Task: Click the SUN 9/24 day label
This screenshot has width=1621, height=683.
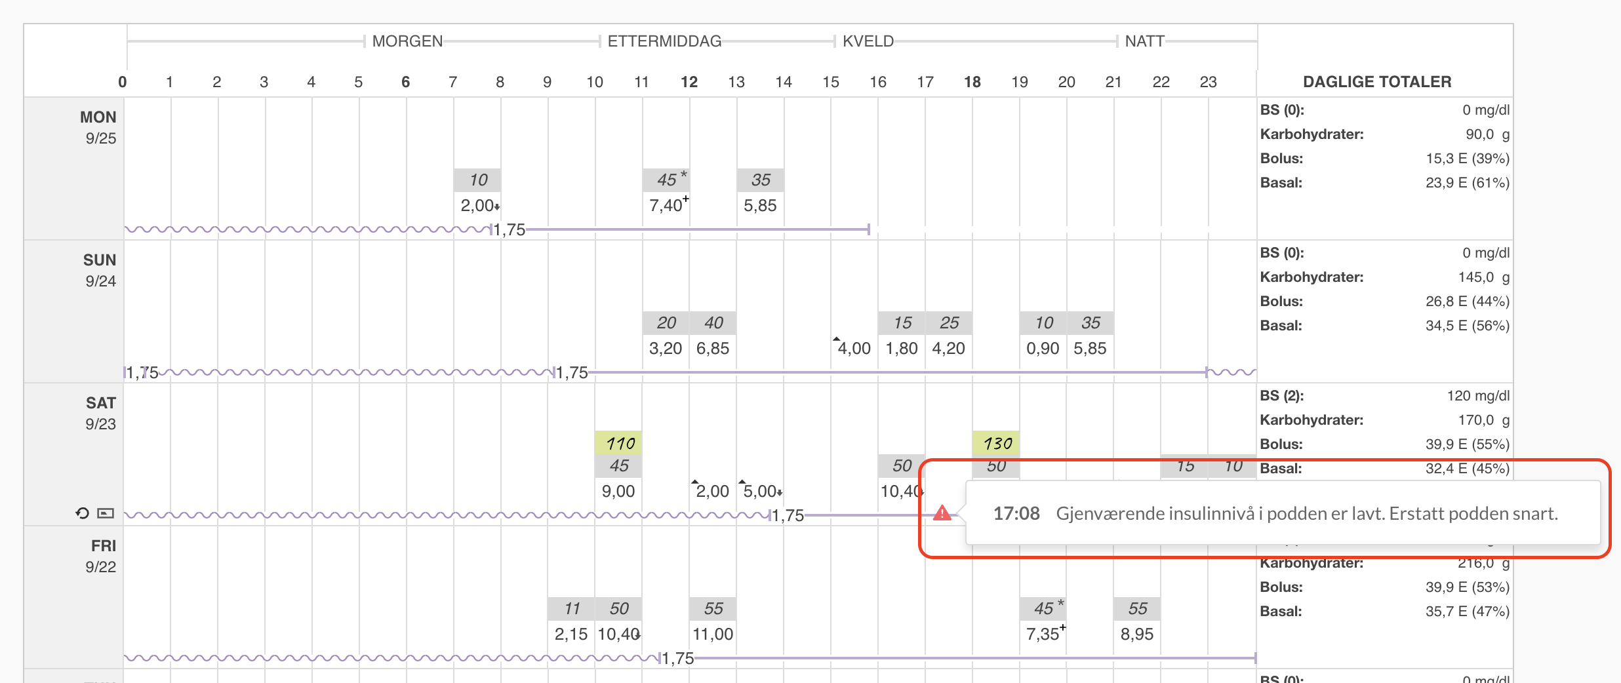Action: coord(100,271)
